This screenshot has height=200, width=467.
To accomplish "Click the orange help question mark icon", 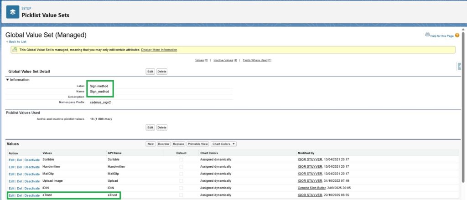I will tap(457, 35).
